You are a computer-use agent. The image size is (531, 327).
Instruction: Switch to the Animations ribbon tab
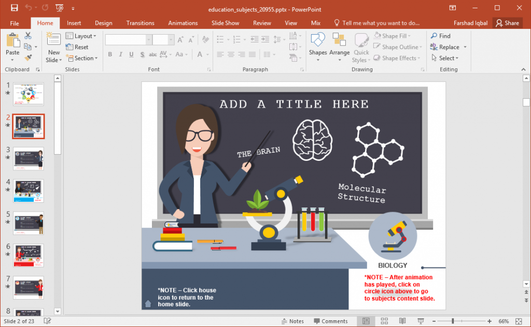click(x=183, y=23)
